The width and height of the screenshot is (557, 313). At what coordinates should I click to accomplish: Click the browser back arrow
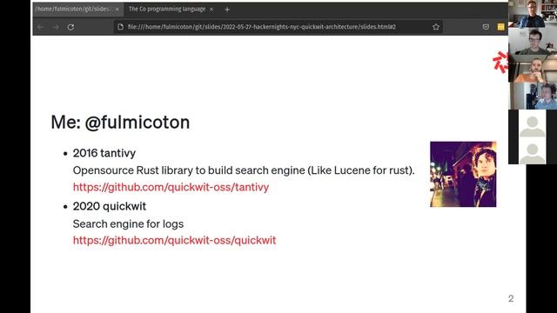(x=40, y=27)
